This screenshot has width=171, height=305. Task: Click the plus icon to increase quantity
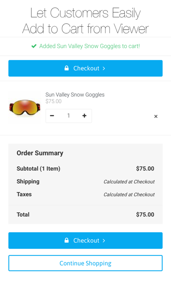(84, 116)
